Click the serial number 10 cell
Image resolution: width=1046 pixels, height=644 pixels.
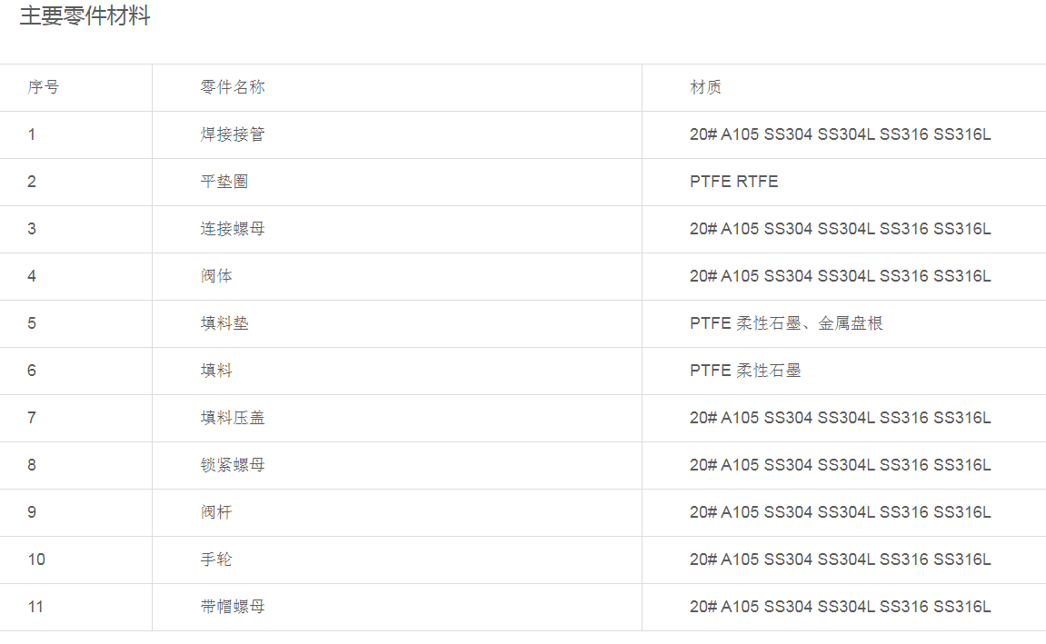click(36, 560)
